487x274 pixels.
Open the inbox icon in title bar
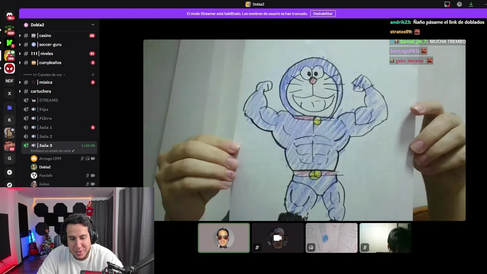447,4
